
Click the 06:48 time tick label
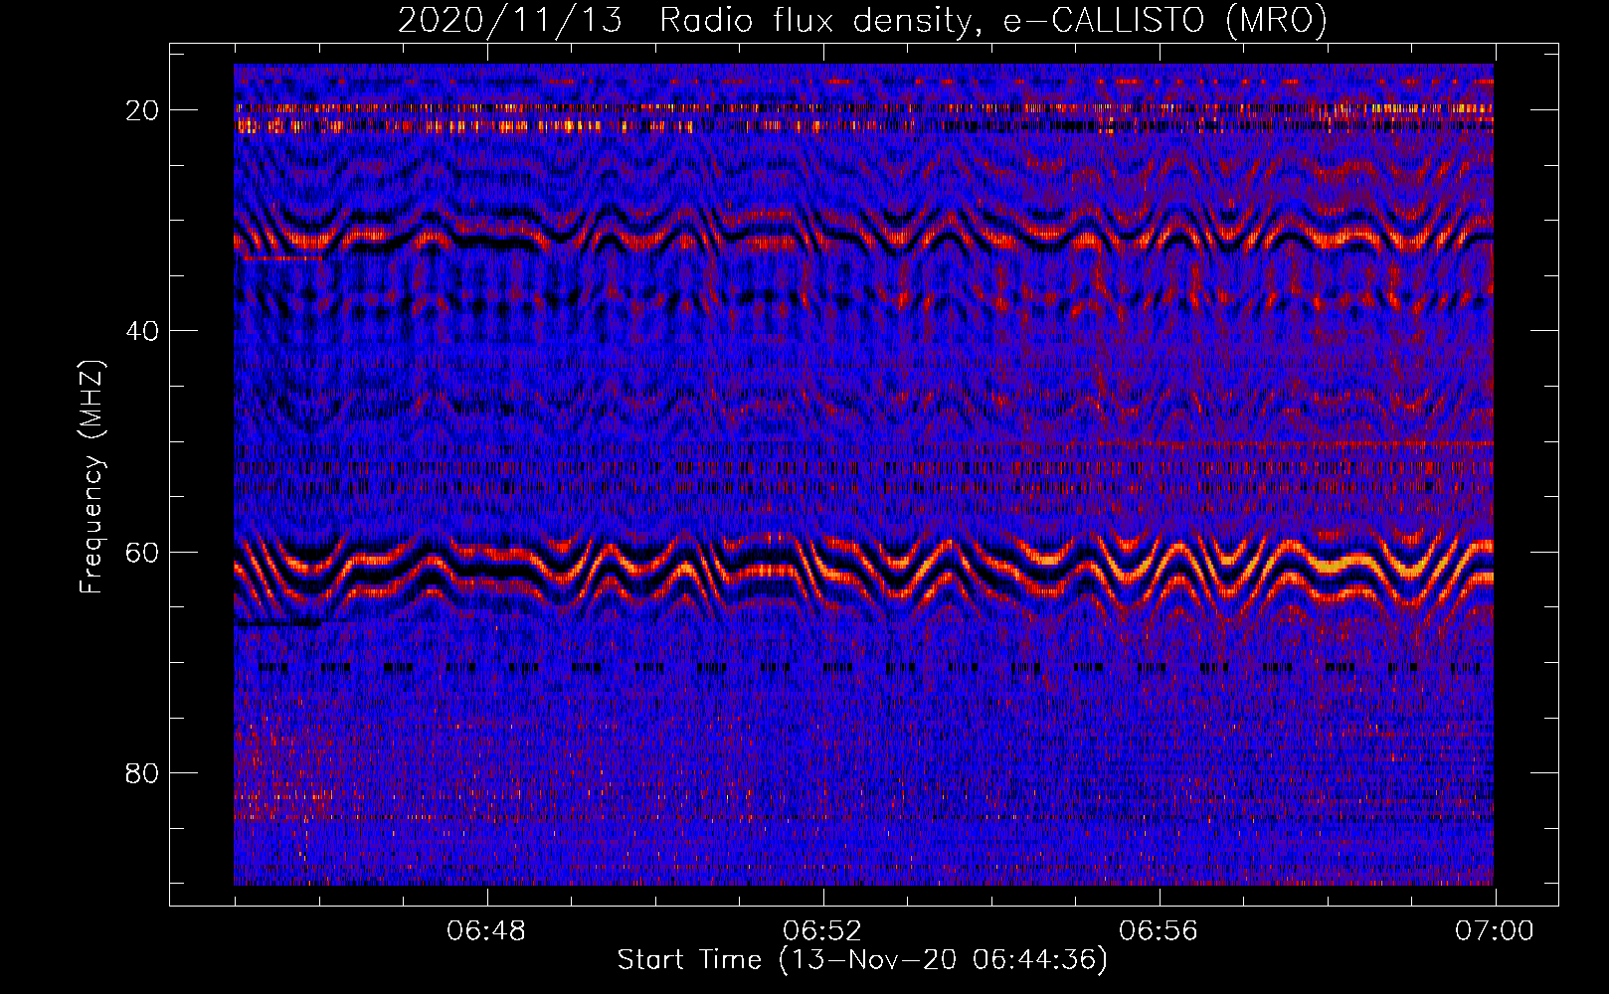(486, 931)
